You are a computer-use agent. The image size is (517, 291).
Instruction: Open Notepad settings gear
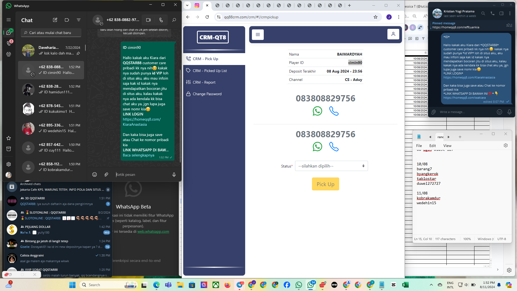click(x=506, y=145)
